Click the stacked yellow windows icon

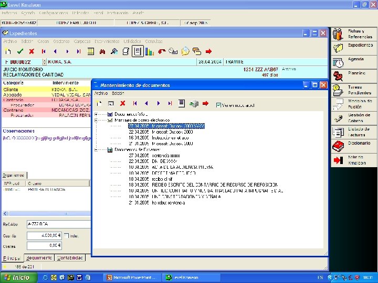click(197, 51)
